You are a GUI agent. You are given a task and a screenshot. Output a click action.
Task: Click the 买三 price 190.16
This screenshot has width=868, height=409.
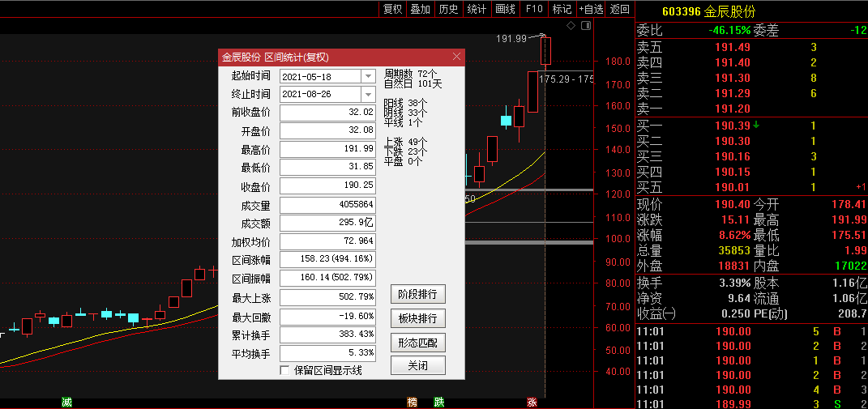click(733, 156)
